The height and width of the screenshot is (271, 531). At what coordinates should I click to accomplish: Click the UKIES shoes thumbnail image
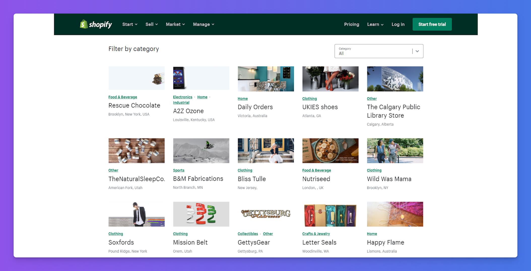[330, 79]
